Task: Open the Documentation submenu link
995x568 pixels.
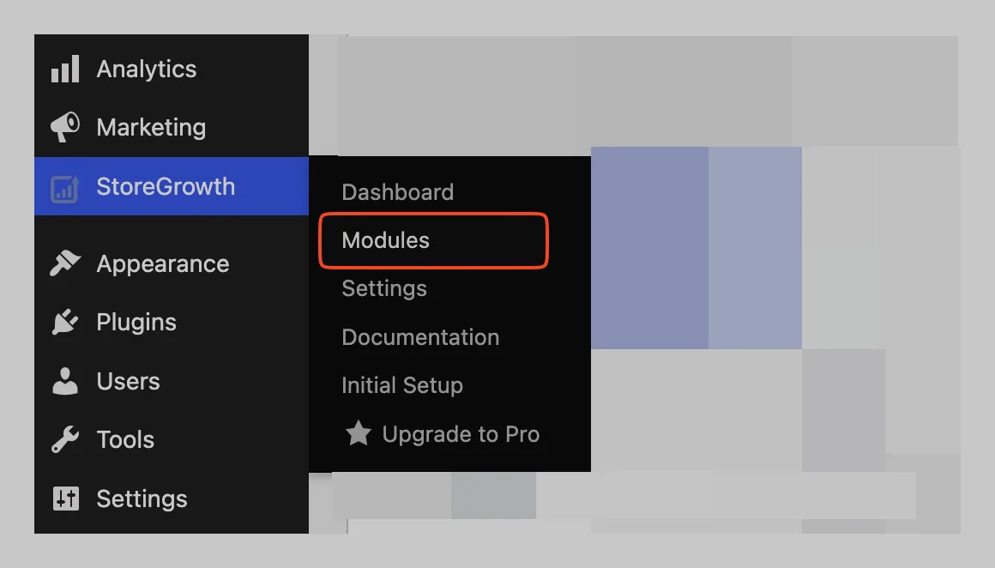Action: pos(420,337)
